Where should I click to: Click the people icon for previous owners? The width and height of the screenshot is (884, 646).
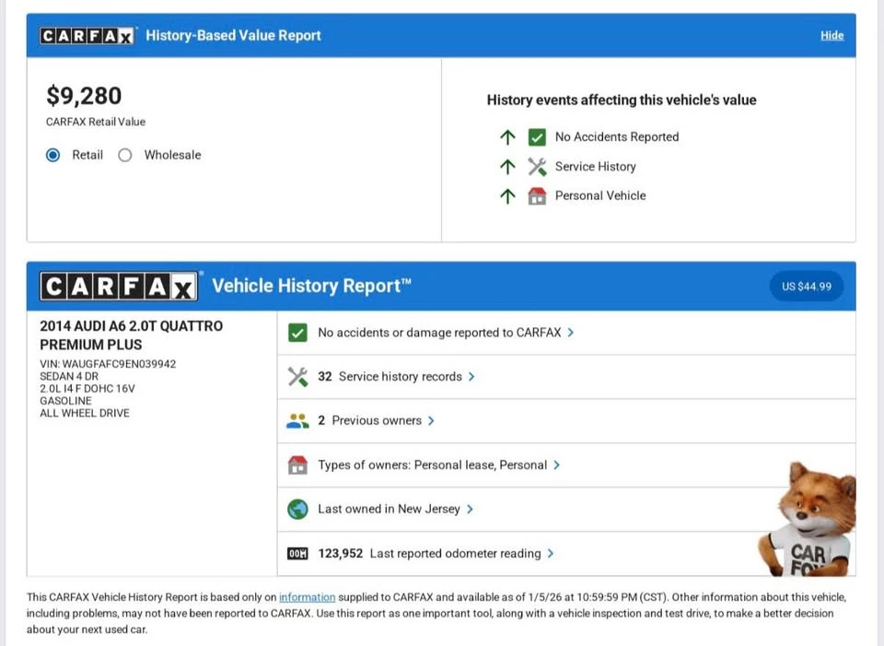click(297, 421)
